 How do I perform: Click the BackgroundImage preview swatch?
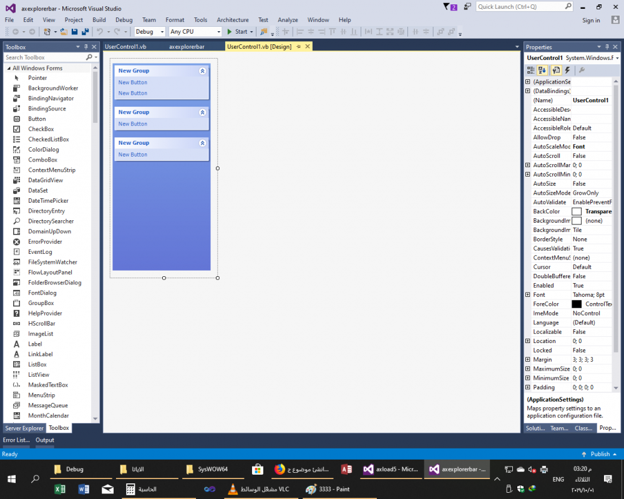point(577,221)
